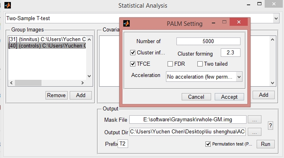The width and height of the screenshot is (284, 158).
Task: Open the help question mark button
Action: click(270, 125)
